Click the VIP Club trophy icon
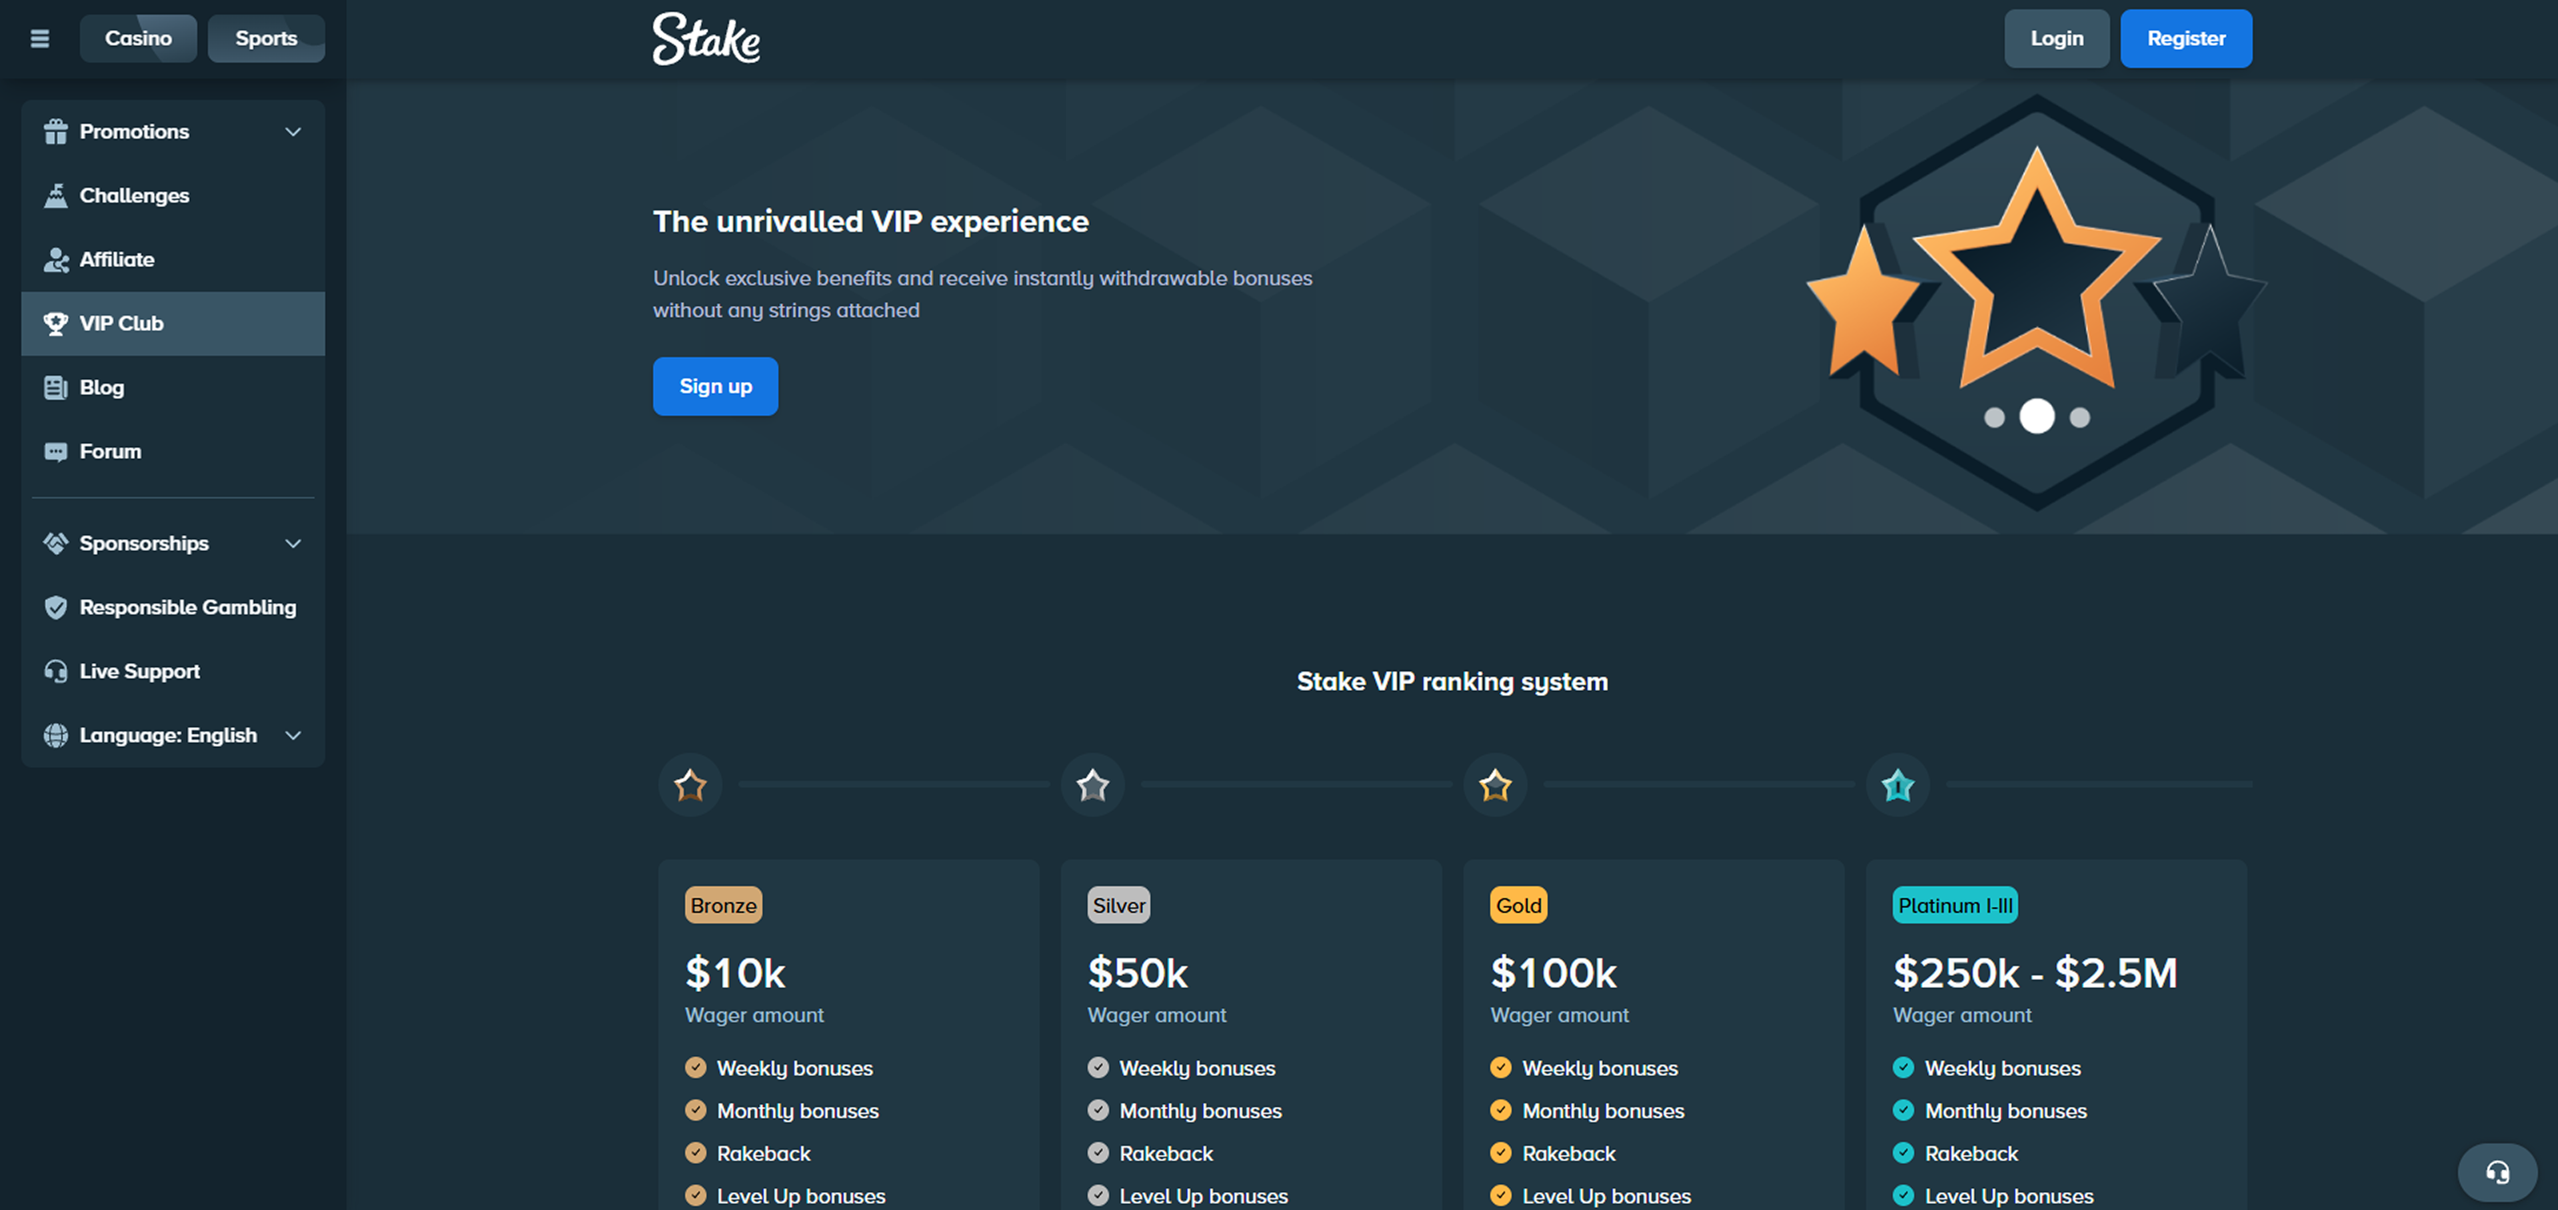The height and width of the screenshot is (1210, 2558). coord(55,324)
